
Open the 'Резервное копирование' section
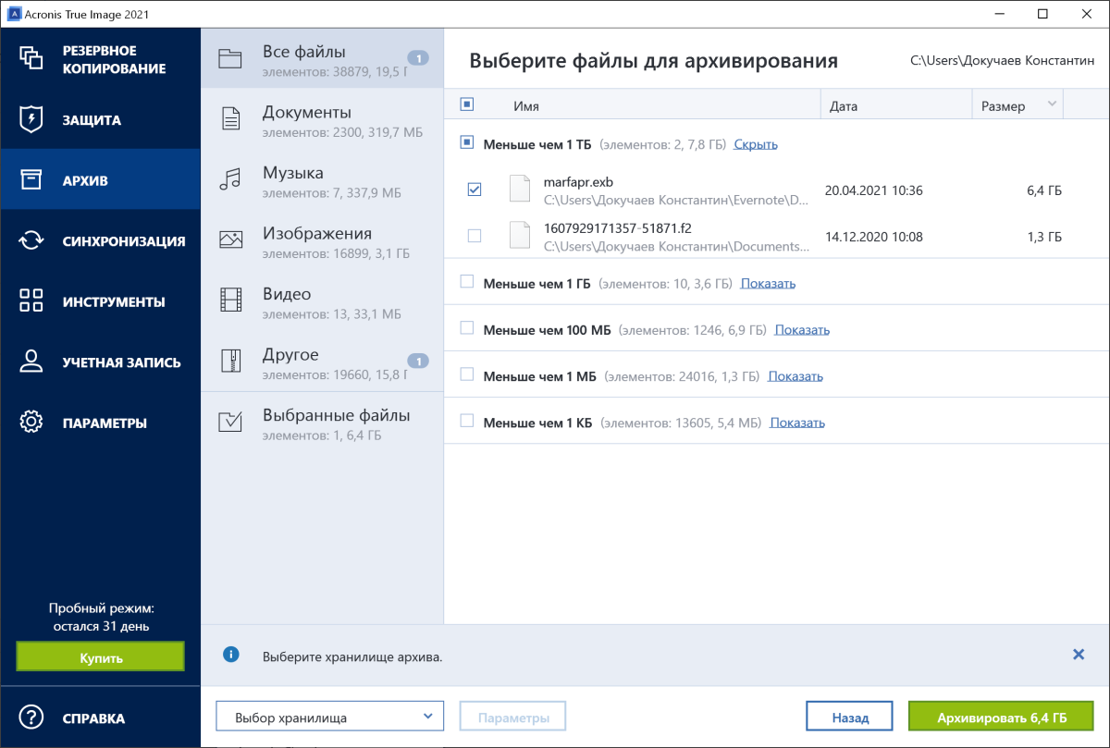(100, 59)
